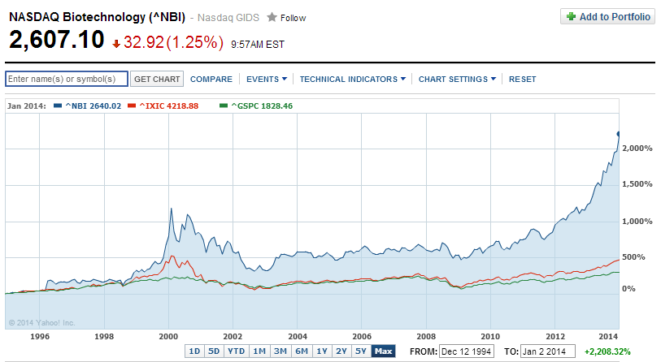The height and width of the screenshot is (362, 661).
Task: Click the 2,607.10 index price
Action: [x=56, y=40]
